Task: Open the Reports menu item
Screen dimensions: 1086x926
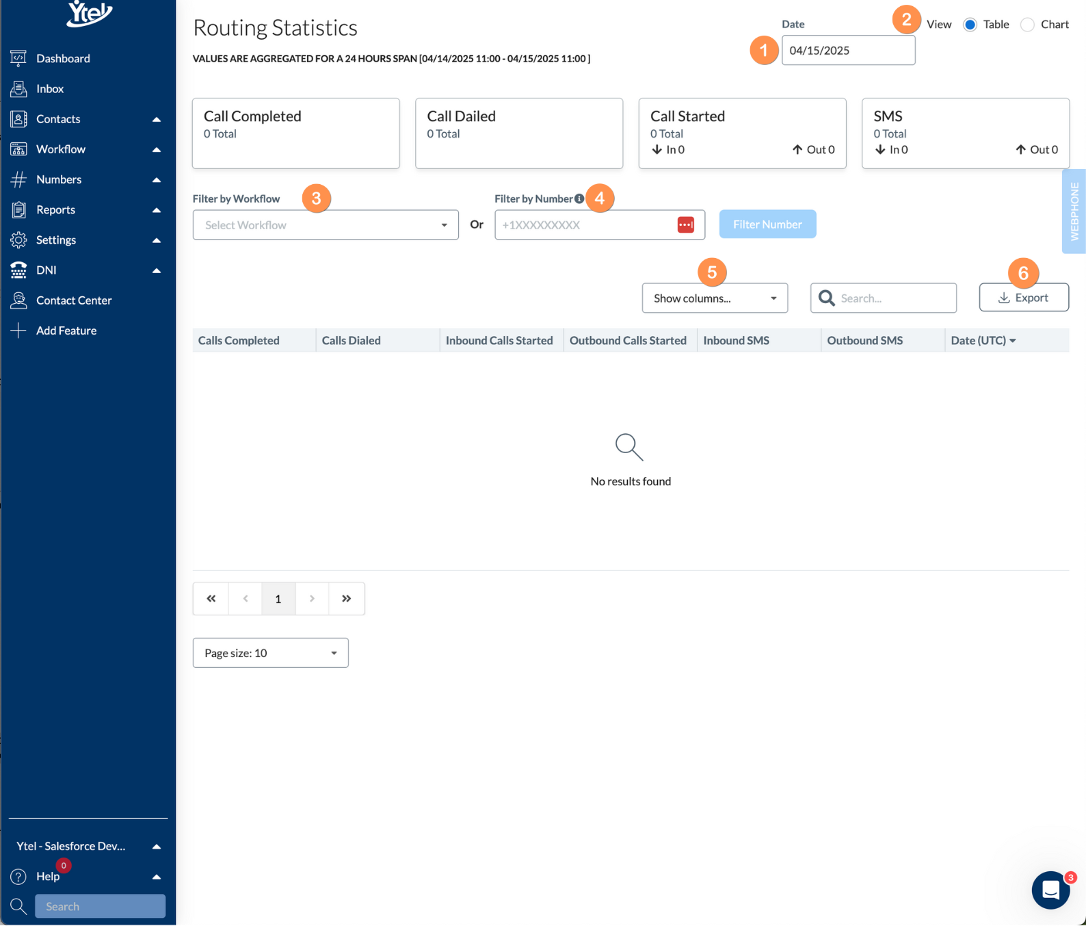Action: pos(55,209)
